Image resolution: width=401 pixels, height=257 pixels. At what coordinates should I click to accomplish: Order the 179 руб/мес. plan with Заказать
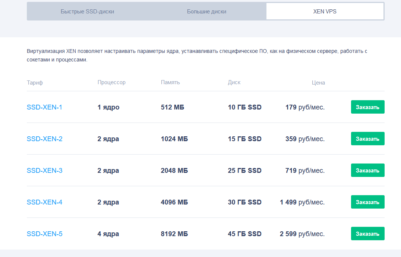[x=367, y=107]
